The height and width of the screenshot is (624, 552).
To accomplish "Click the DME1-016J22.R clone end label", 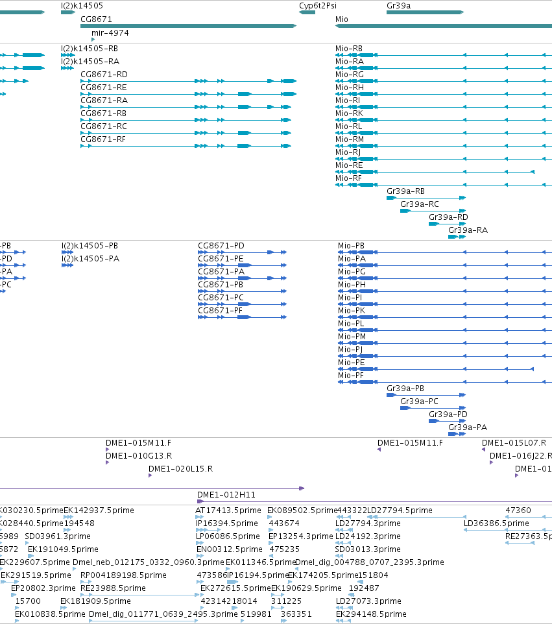I will [521, 456].
